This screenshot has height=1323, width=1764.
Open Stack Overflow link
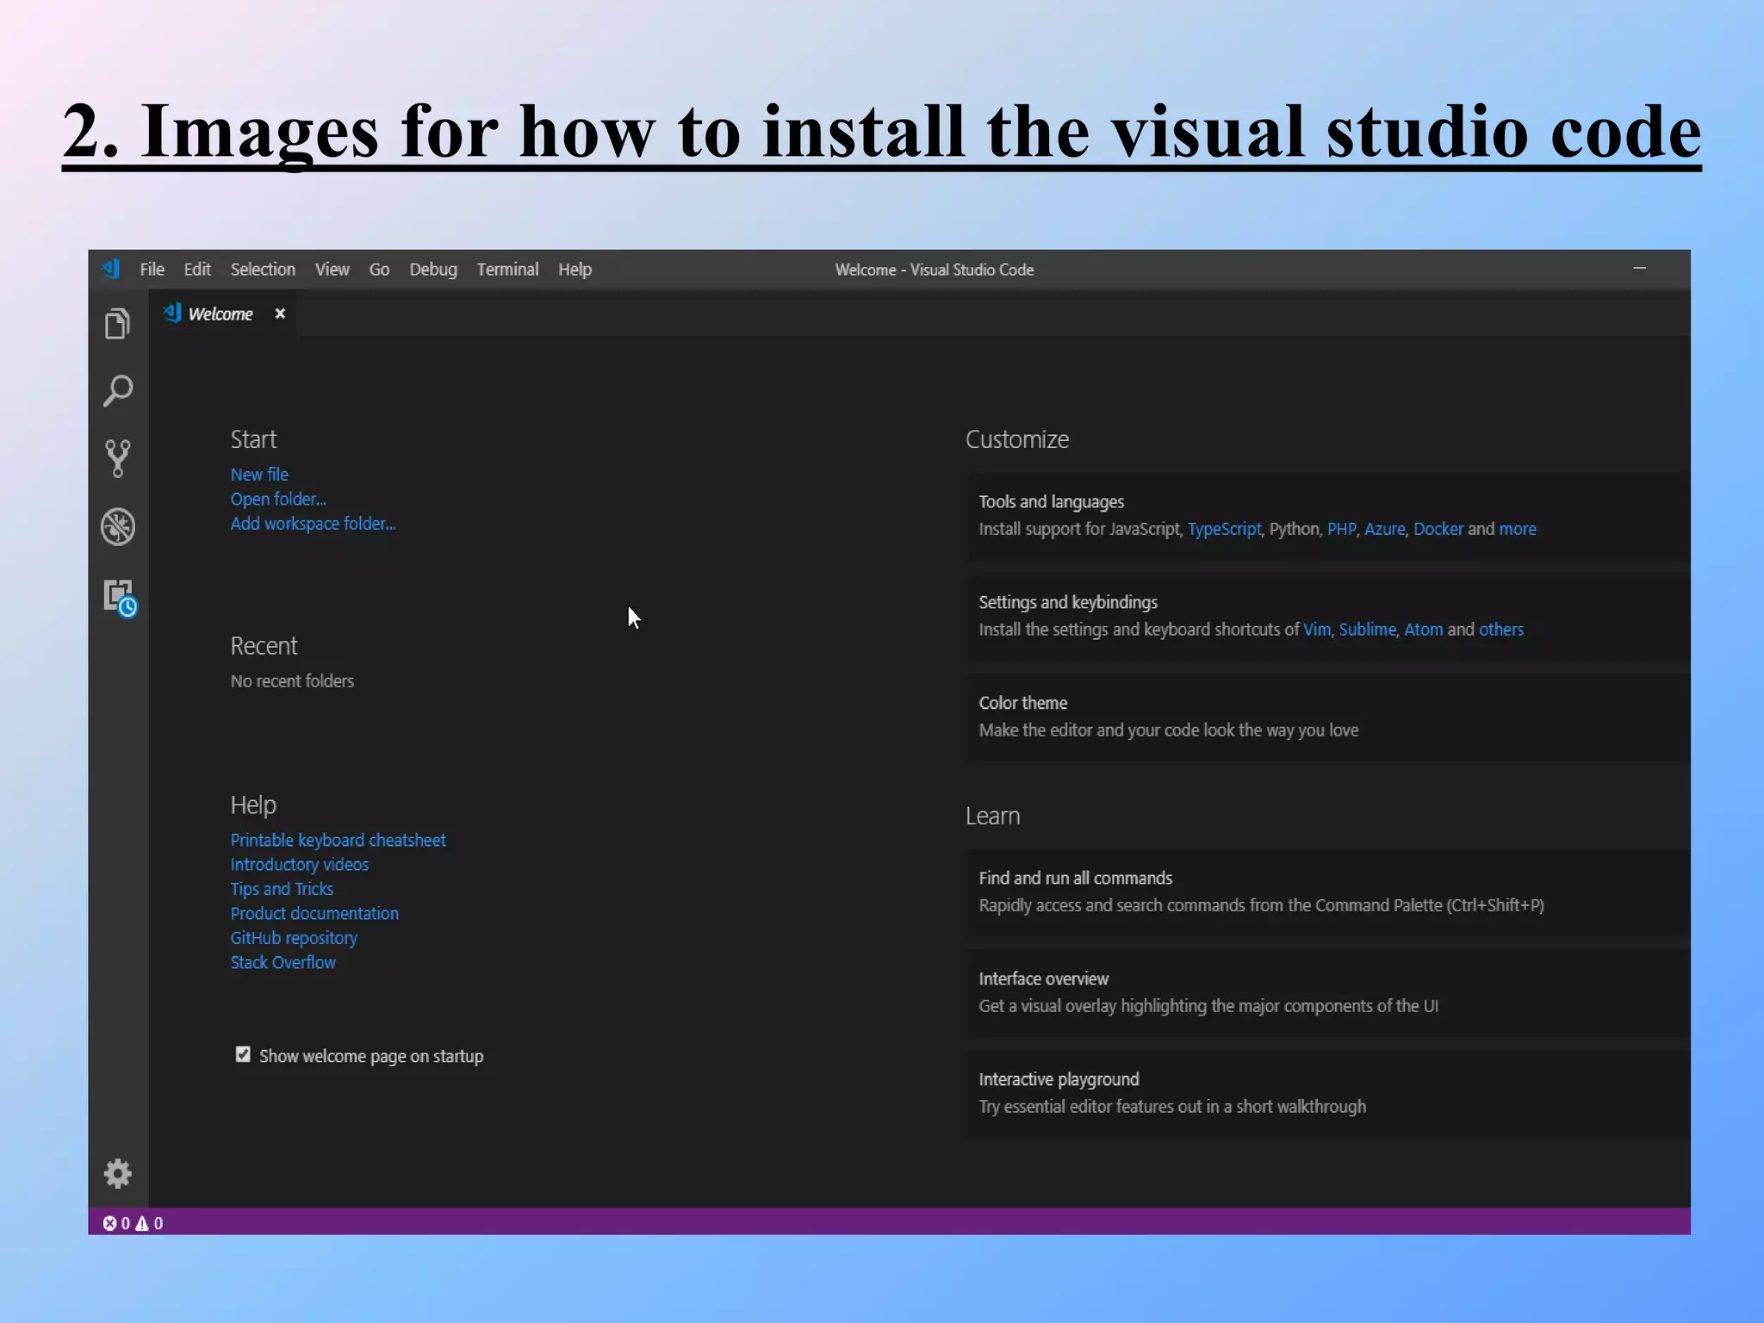point(283,962)
